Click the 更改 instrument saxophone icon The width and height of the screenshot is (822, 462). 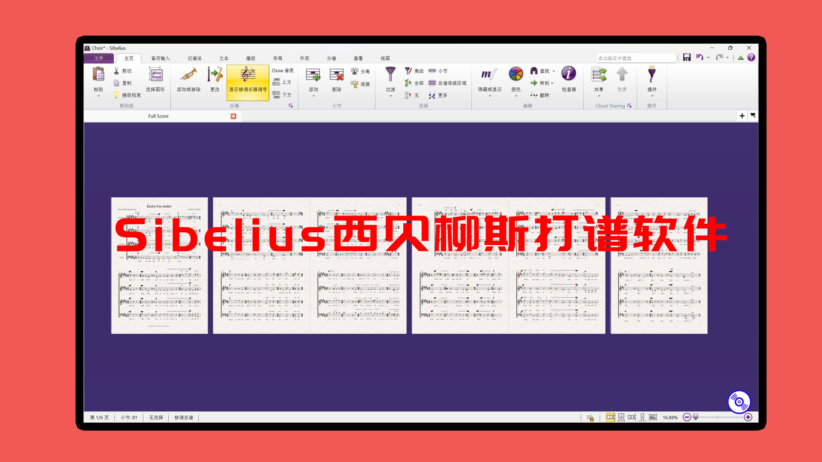tap(215, 74)
